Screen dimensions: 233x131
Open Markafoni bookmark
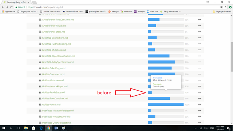point(126,11)
